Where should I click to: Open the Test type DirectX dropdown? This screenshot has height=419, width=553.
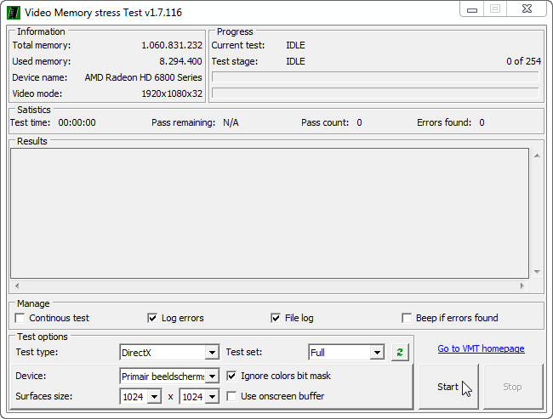(212, 353)
